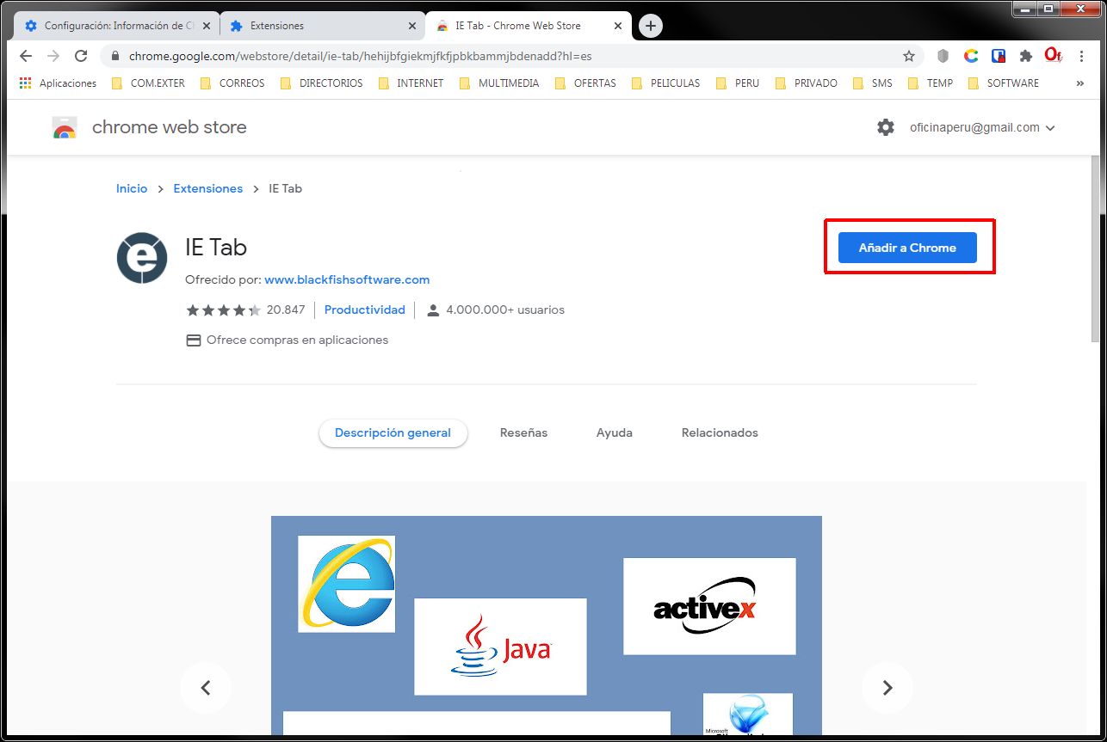Close the Configuración tab
This screenshot has height=742, width=1107.
point(207,26)
